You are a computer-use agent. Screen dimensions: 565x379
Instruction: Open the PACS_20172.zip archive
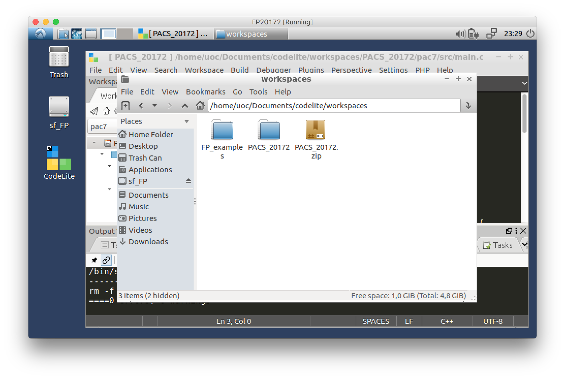(x=316, y=130)
